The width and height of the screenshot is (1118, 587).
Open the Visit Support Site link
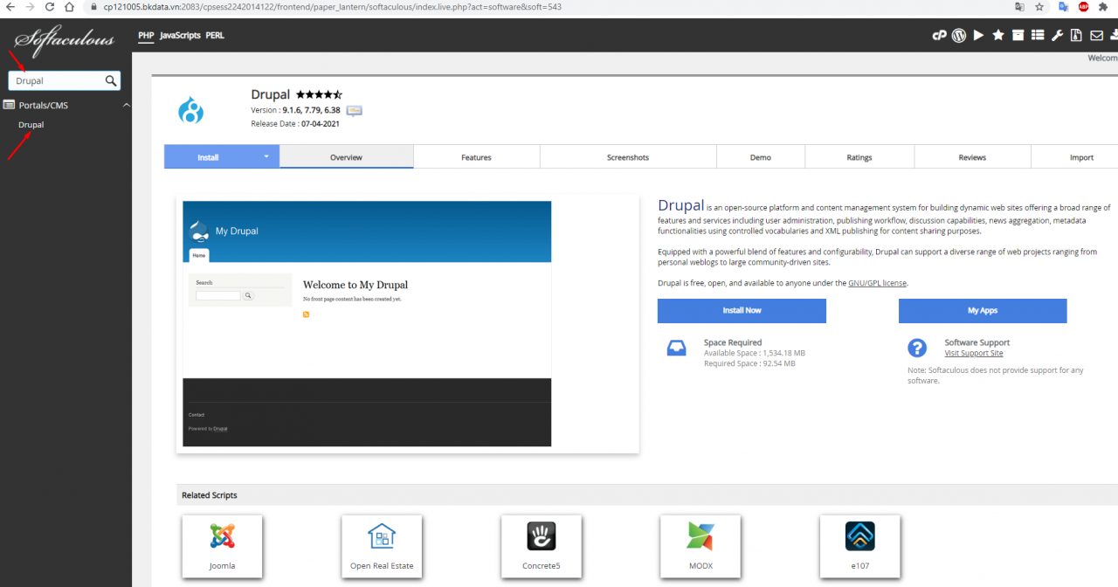[974, 353]
